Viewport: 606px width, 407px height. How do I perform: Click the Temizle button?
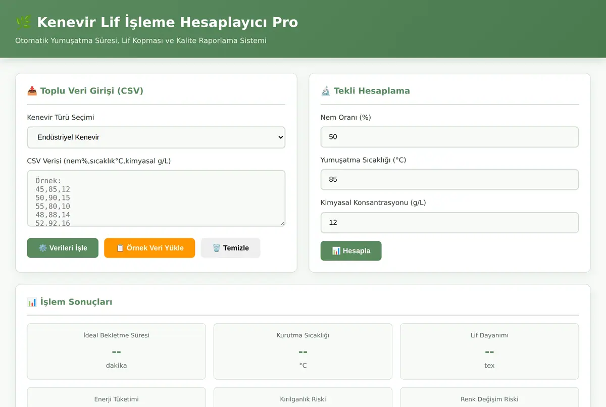point(231,248)
